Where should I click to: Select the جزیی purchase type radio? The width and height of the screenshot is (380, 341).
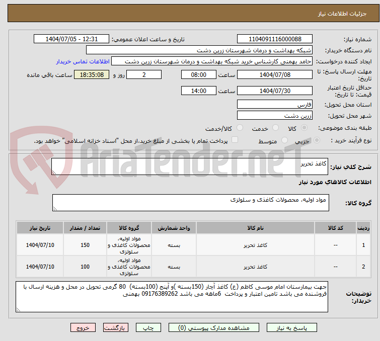coord(317,140)
